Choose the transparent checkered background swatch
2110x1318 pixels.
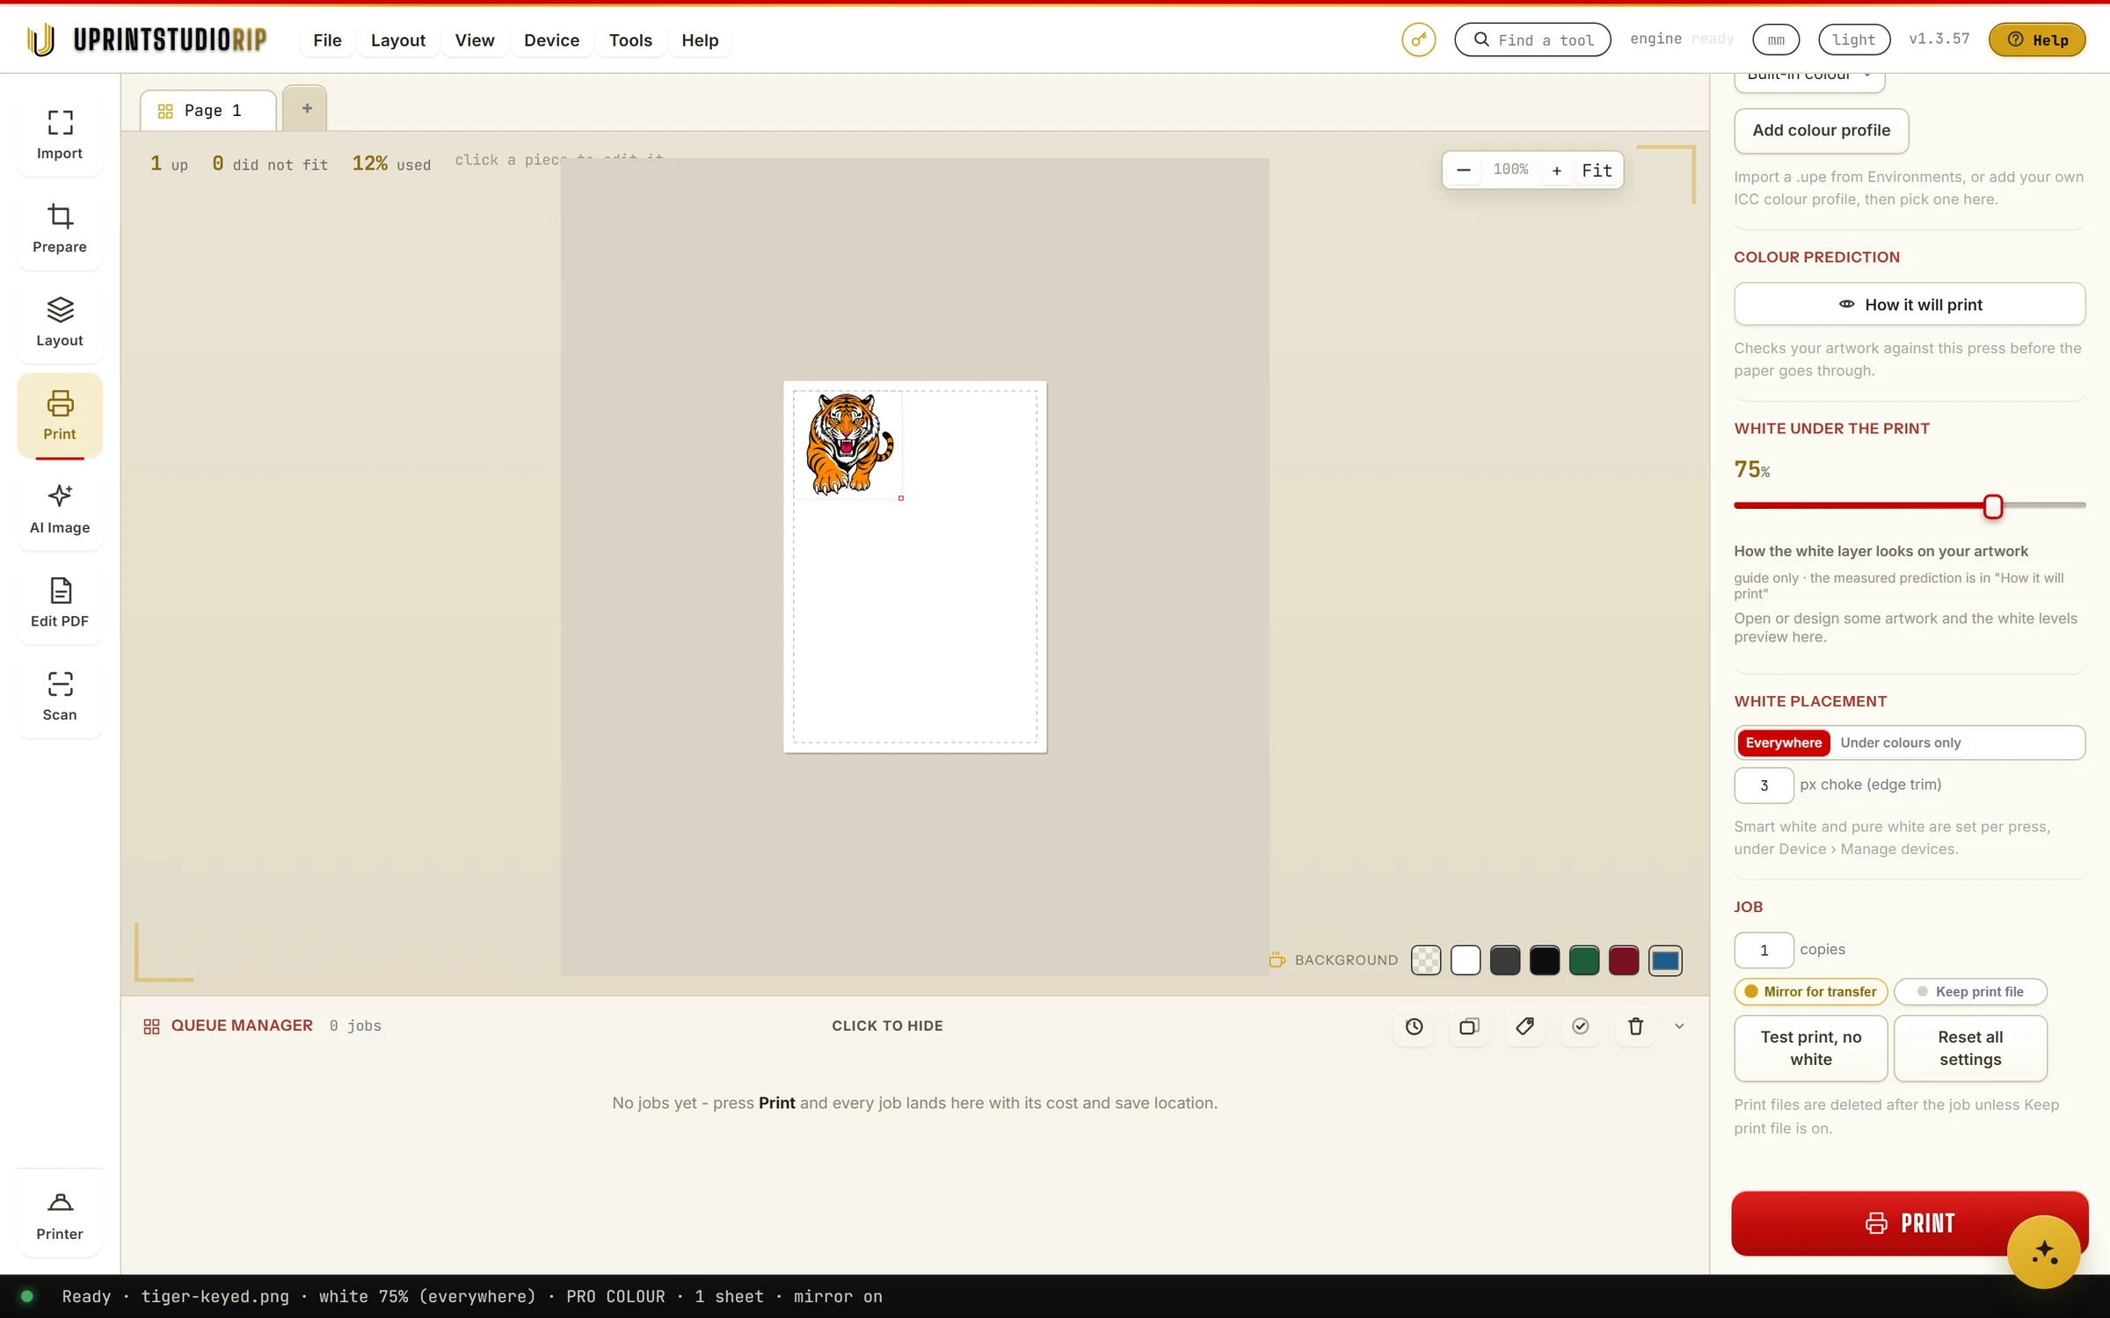click(1426, 960)
